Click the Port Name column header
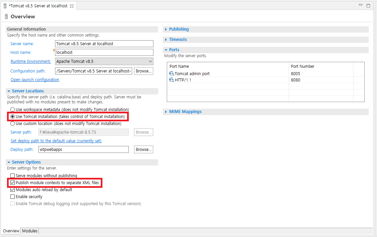377x237 pixels. point(179,66)
